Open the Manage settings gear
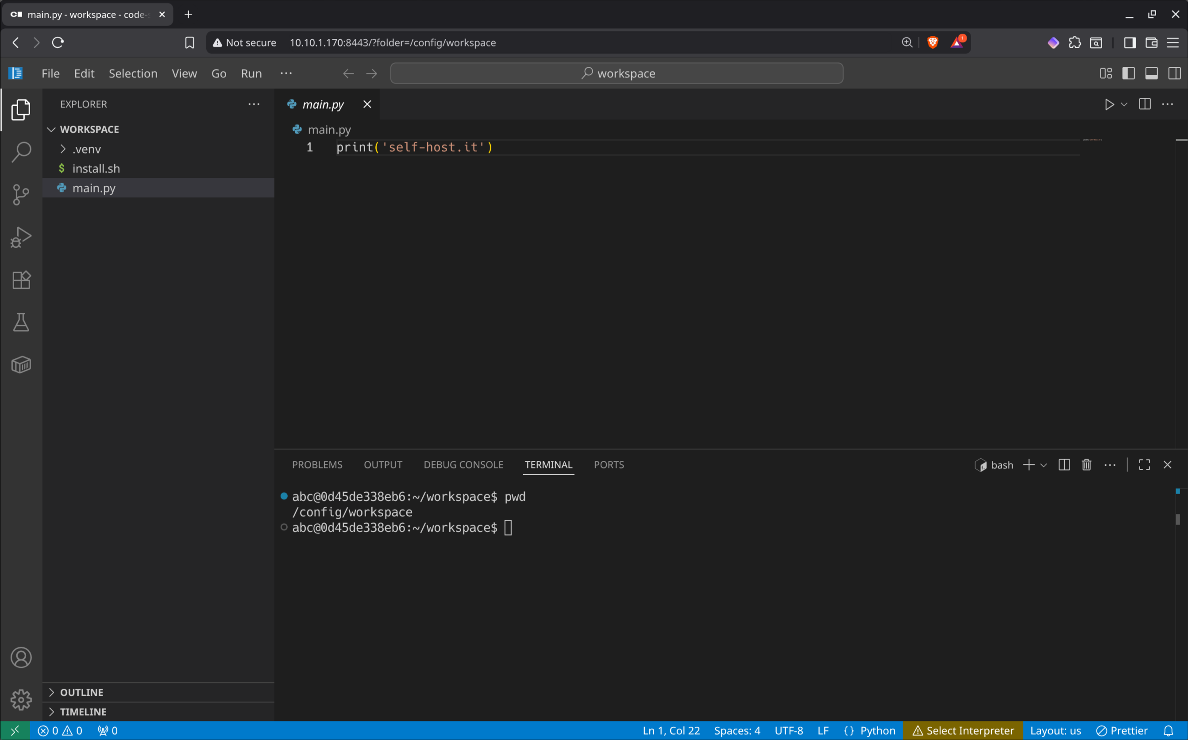1188x740 pixels. pyautogui.click(x=20, y=699)
